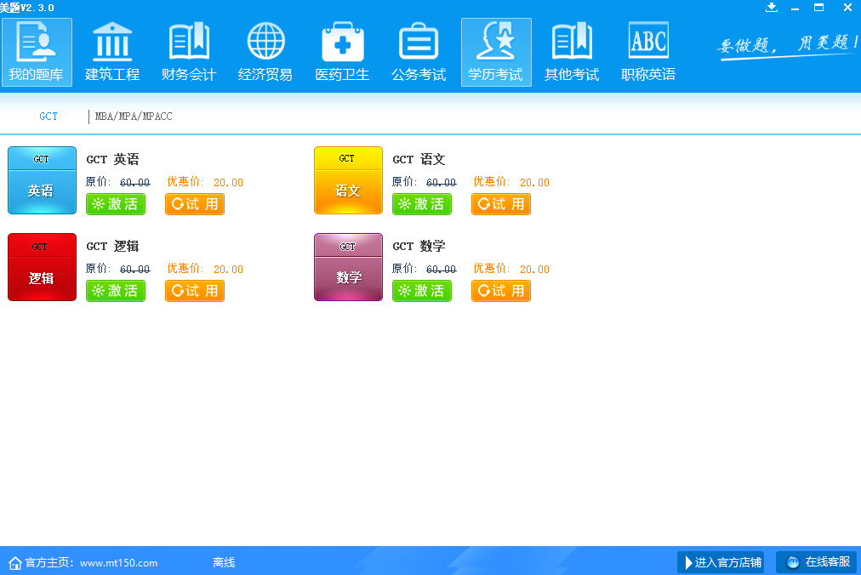The image size is (861, 575).
Task: Activate GCT 逻辑 with 激活 button
Action: (116, 291)
